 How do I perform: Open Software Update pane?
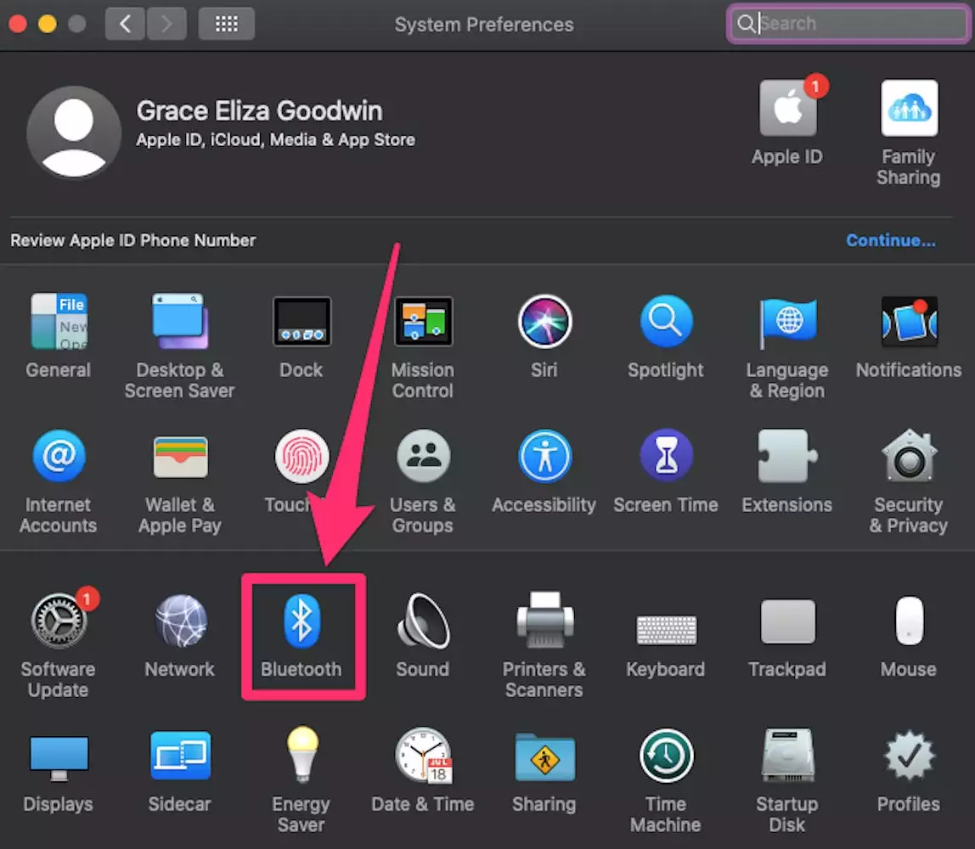pos(58,623)
